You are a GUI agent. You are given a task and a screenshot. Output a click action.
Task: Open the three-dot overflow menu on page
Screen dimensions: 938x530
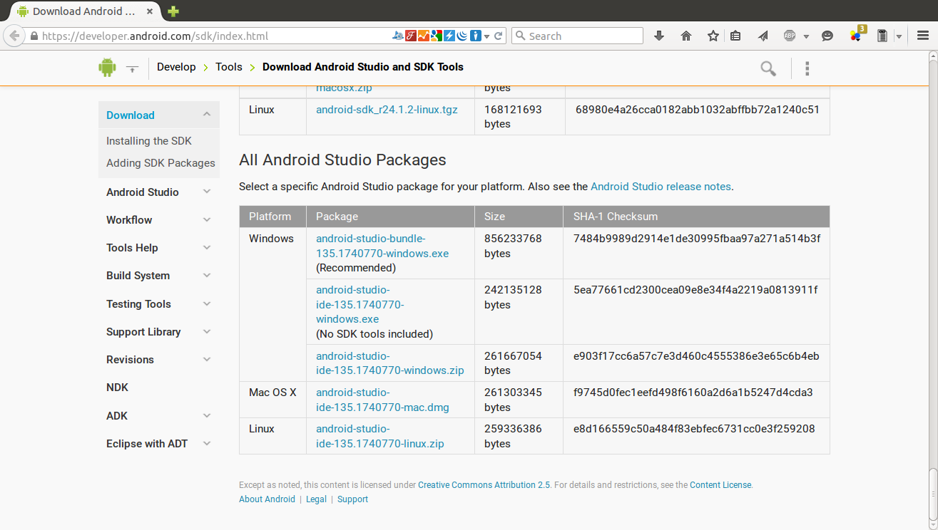(807, 68)
